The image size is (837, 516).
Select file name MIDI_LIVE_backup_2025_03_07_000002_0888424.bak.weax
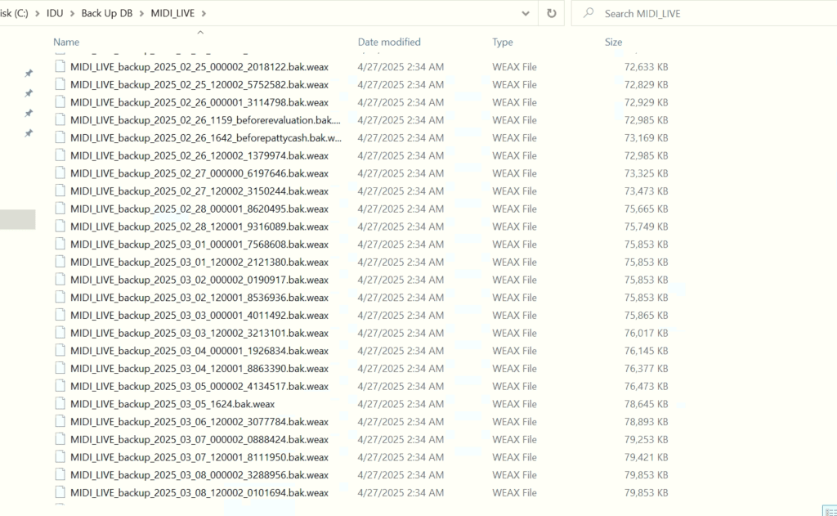click(x=199, y=439)
